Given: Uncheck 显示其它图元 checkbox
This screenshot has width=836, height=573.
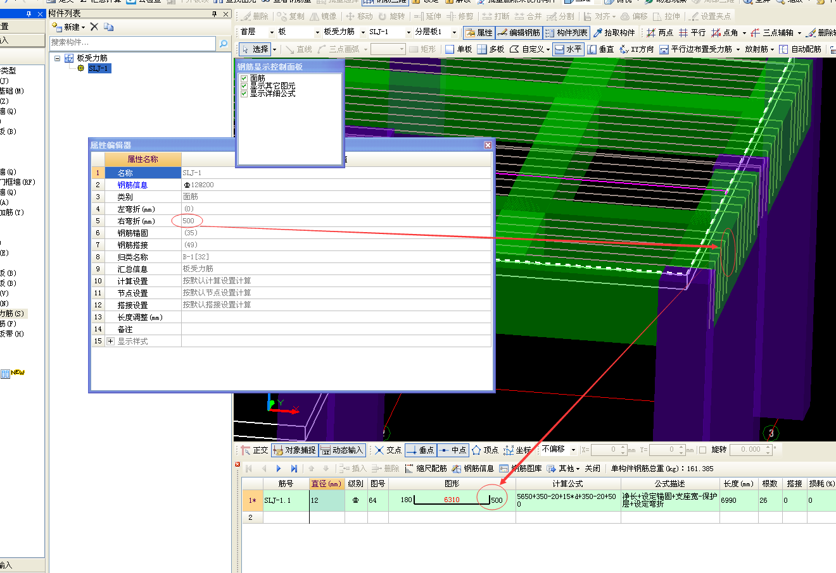Looking at the screenshot, I should click(244, 86).
